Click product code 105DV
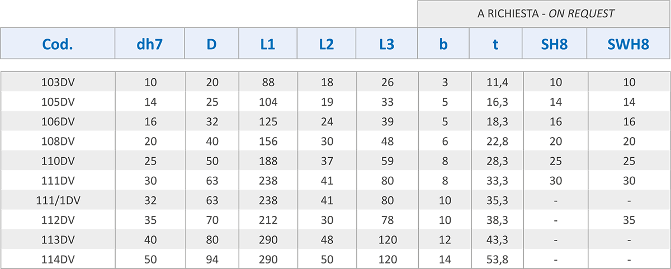Viewport: 671px width, 269px height. [58, 102]
